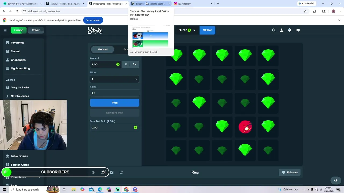Viewport: 344px width, 193px height.
Task: Open Chrome extensions puzzle icon
Action: (314, 11)
